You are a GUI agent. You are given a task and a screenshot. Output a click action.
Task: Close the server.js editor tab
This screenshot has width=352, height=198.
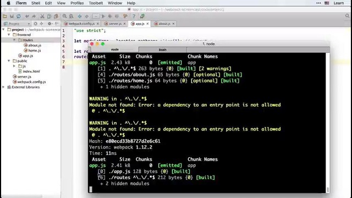pos(125,24)
